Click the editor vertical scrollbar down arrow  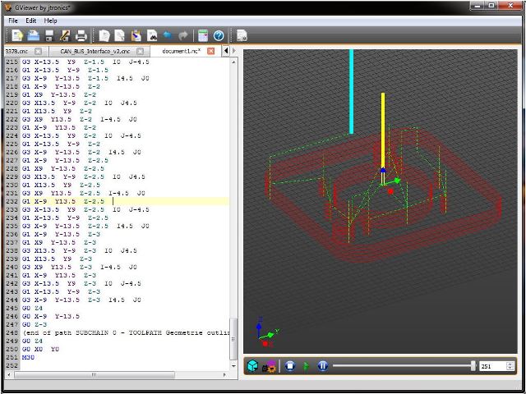click(x=233, y=365)
